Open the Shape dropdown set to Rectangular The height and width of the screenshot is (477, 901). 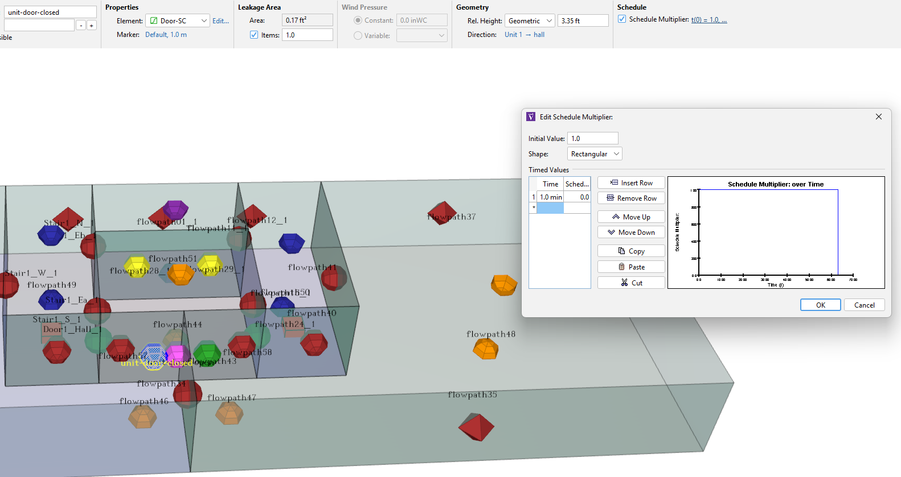pyautogui.click(x=595, y=154)
